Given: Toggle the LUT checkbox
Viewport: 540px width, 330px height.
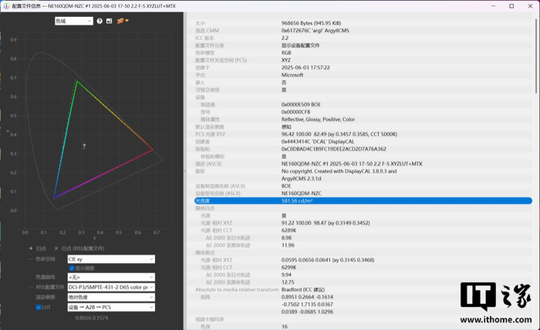Looking at the screenshot, I should (39, 307).
